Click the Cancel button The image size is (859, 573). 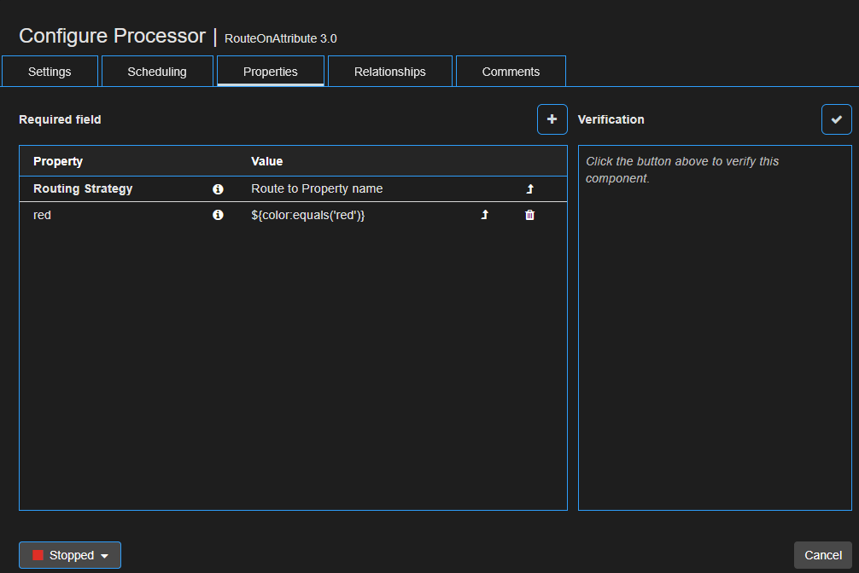click(822, 555)
